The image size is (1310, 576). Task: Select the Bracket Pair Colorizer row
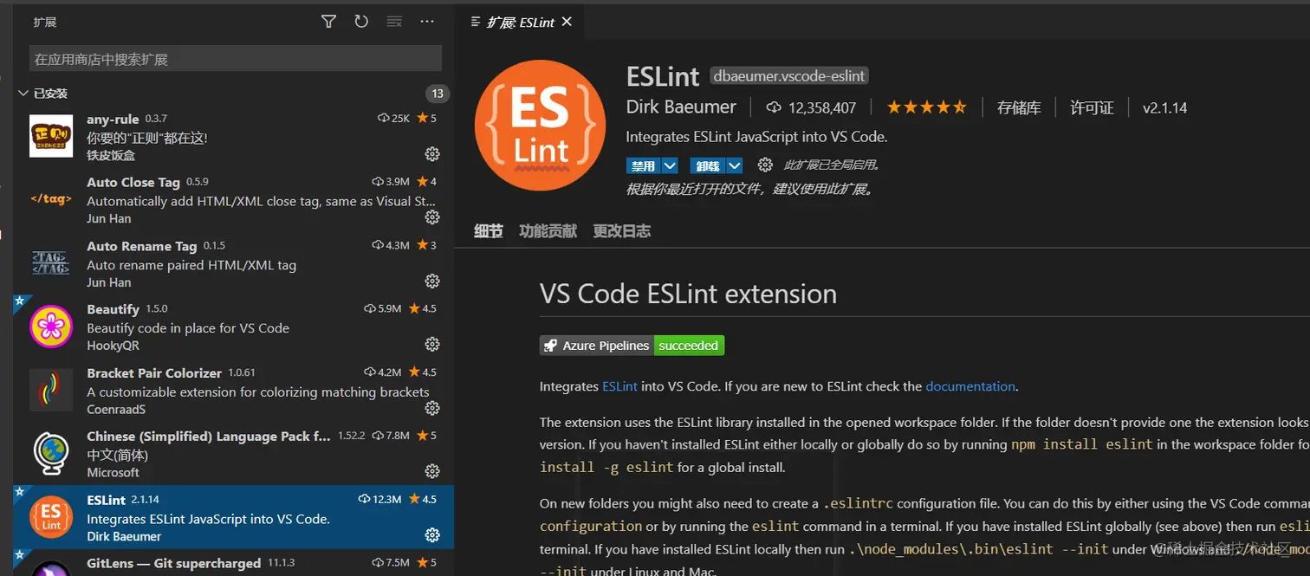coord(233,390)
